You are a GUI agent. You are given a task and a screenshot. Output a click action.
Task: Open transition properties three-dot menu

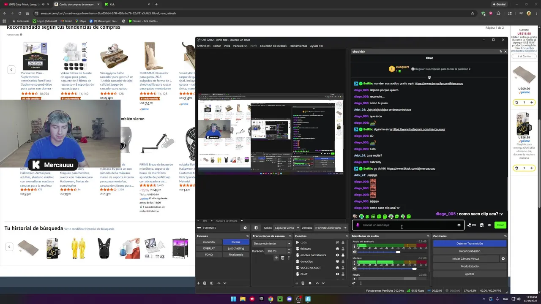[x=290, y=258]
